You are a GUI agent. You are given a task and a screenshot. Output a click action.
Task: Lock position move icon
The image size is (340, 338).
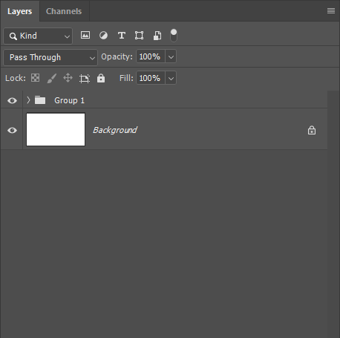pos(68,78)
